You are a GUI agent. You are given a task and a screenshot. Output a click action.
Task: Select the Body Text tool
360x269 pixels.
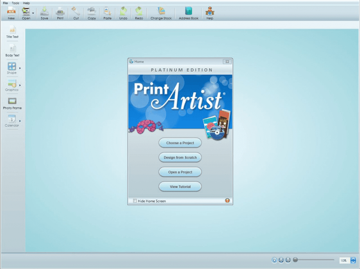pyautogui.click(x=12, y=51)
